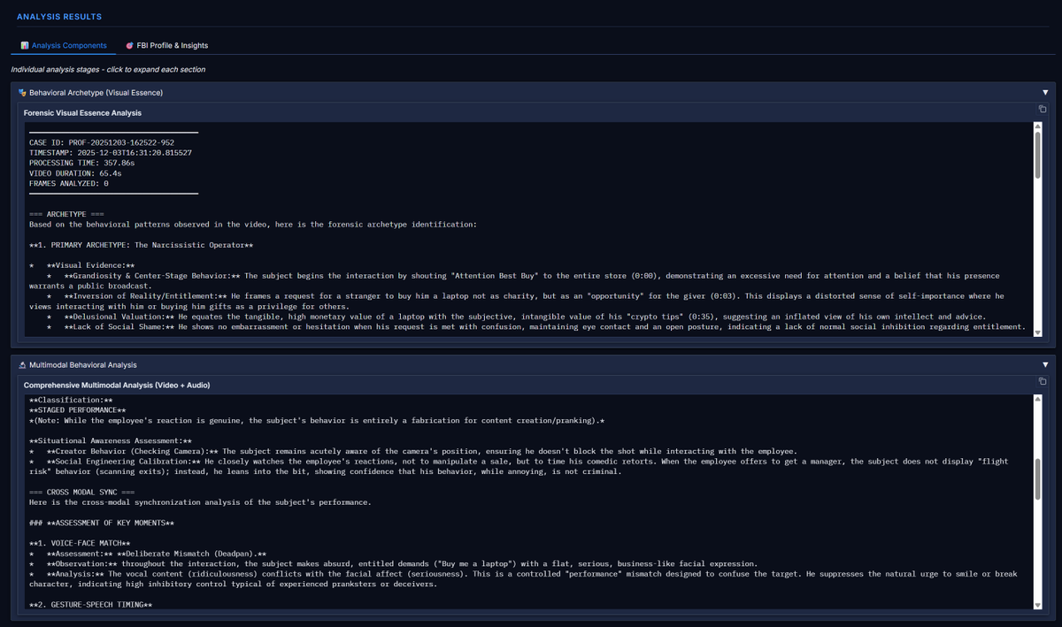Click the '=== CROSS MODAL SYNC ===' marker
The width and height of the screenshot is (1062, 627).
(82, 492)
